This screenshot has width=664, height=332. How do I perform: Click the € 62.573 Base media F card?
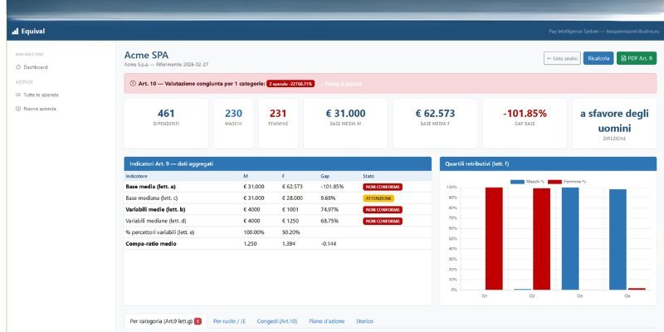coord(435,124)
